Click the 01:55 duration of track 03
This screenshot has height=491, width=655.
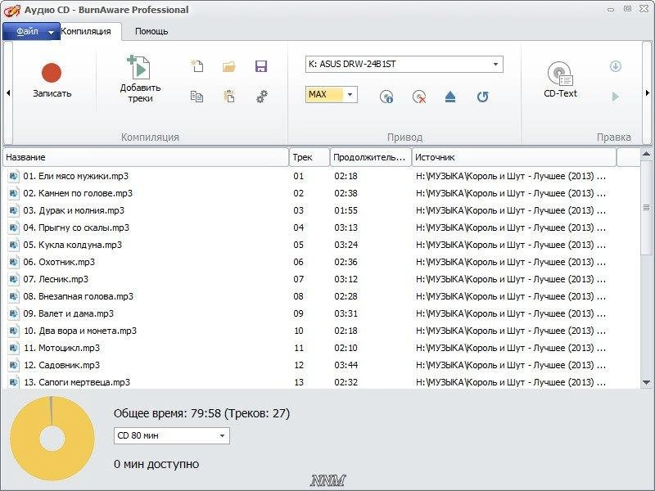click(x=346, y=210)
